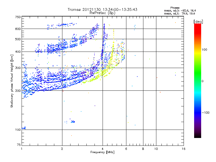
Task: Click x-axis tick label '10'
Action: [156, 149]
